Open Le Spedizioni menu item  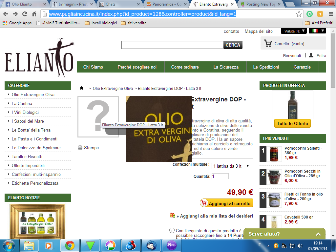(x=266, y=67)
